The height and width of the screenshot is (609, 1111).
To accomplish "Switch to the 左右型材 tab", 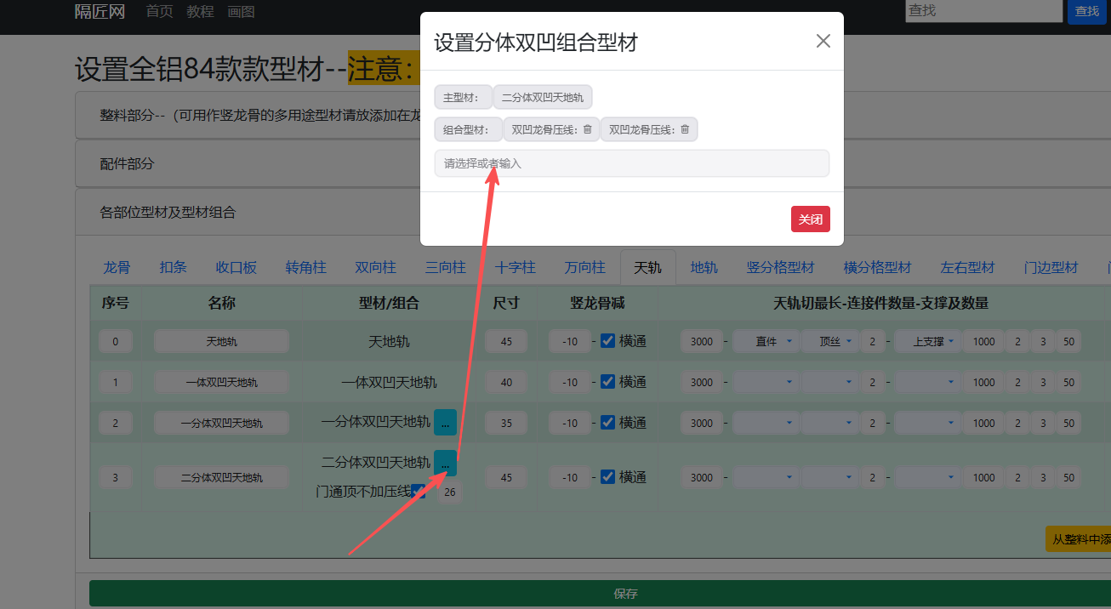I will [x=967, y=267].
